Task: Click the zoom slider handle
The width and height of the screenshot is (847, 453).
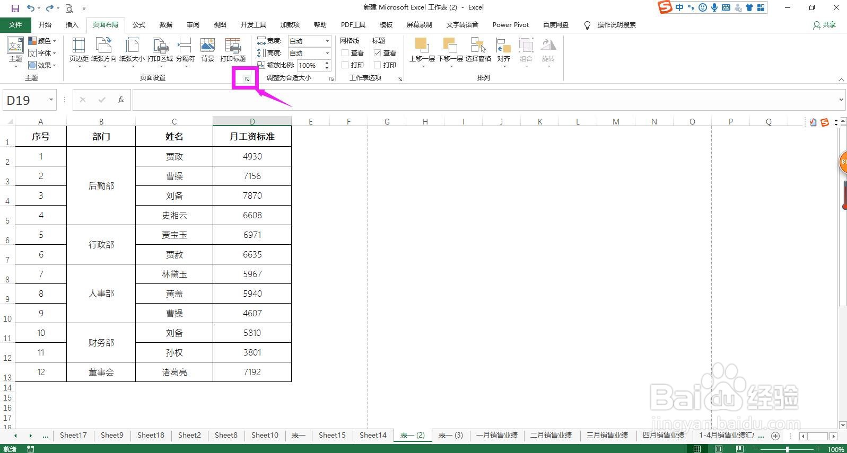Action: [x=787, y=449]
